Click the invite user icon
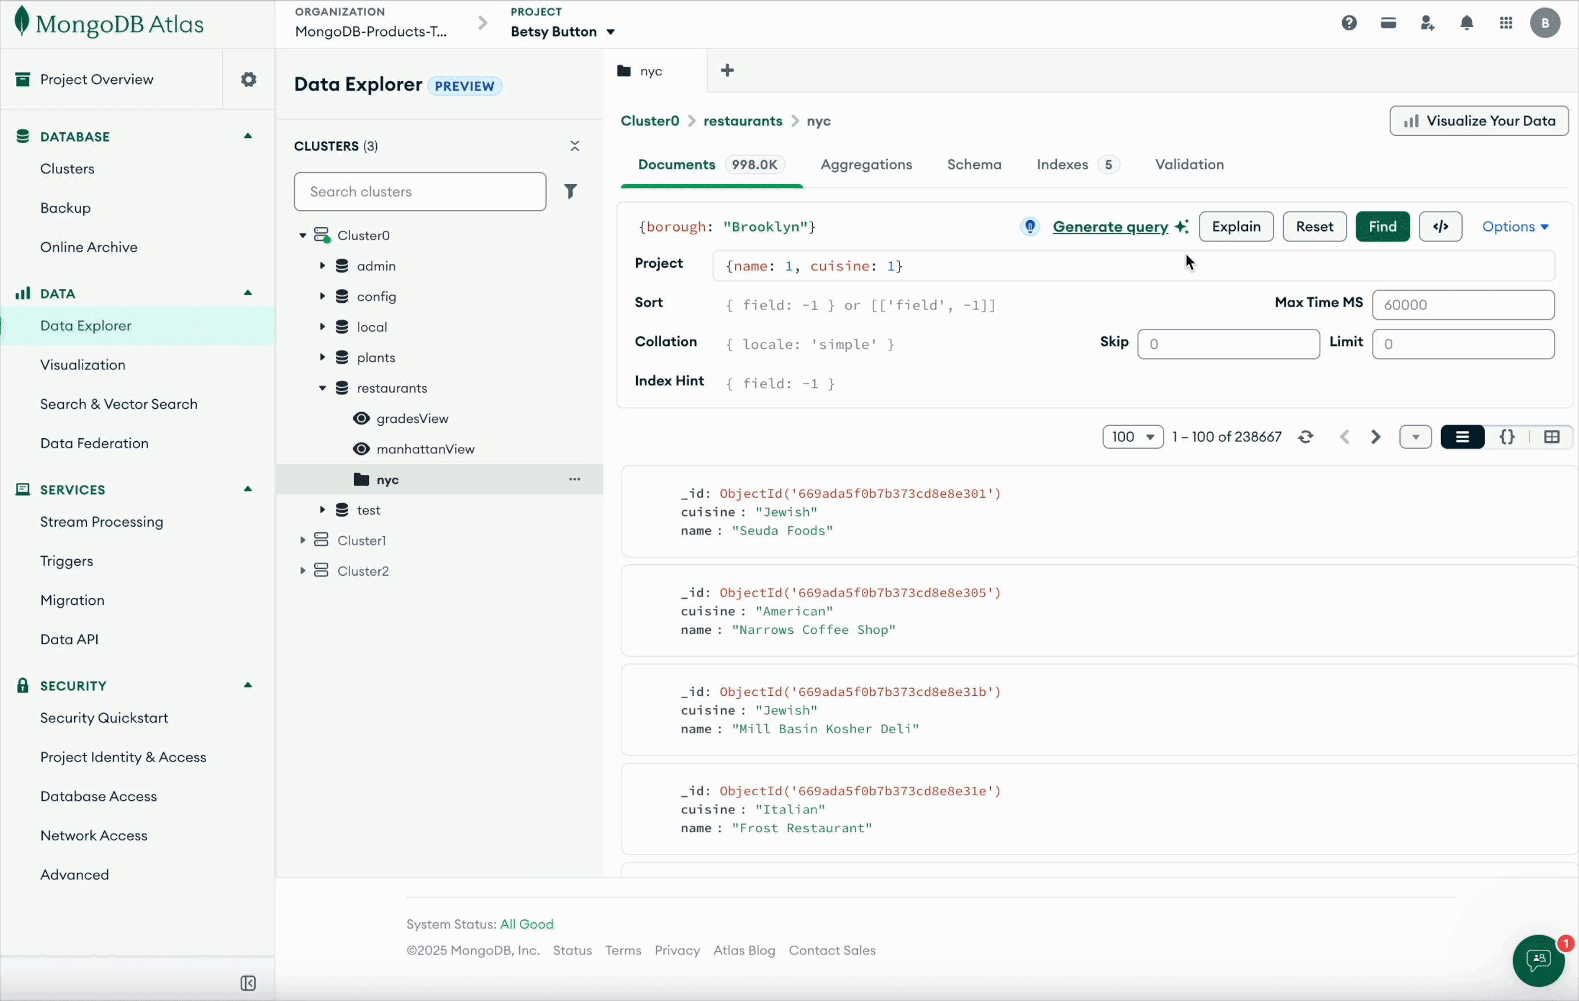Image resolution: width=1579 pixels, height=1001 pixels. [x=1428, y=22]
